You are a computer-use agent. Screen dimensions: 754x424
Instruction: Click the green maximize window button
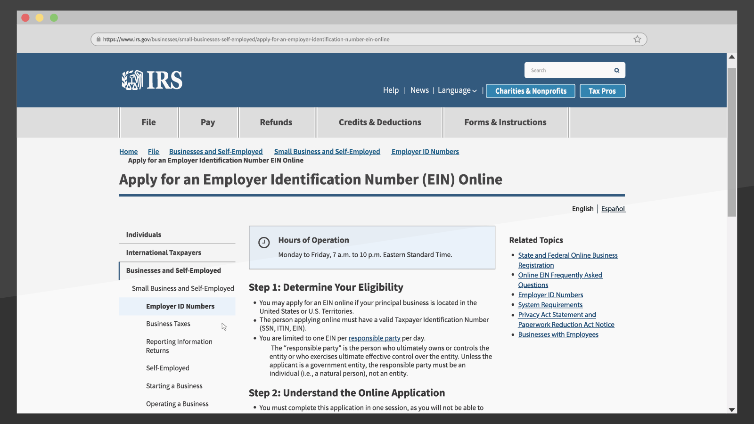point(54,17)
